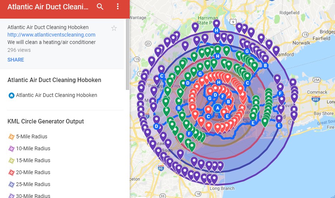335x198 pixels.
Task: Click the KML Circle Generator Output heading
Action: coord(45,121)
